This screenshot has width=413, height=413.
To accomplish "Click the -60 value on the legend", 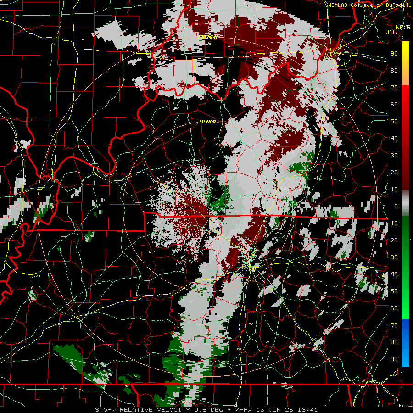I will pos(392,308).
